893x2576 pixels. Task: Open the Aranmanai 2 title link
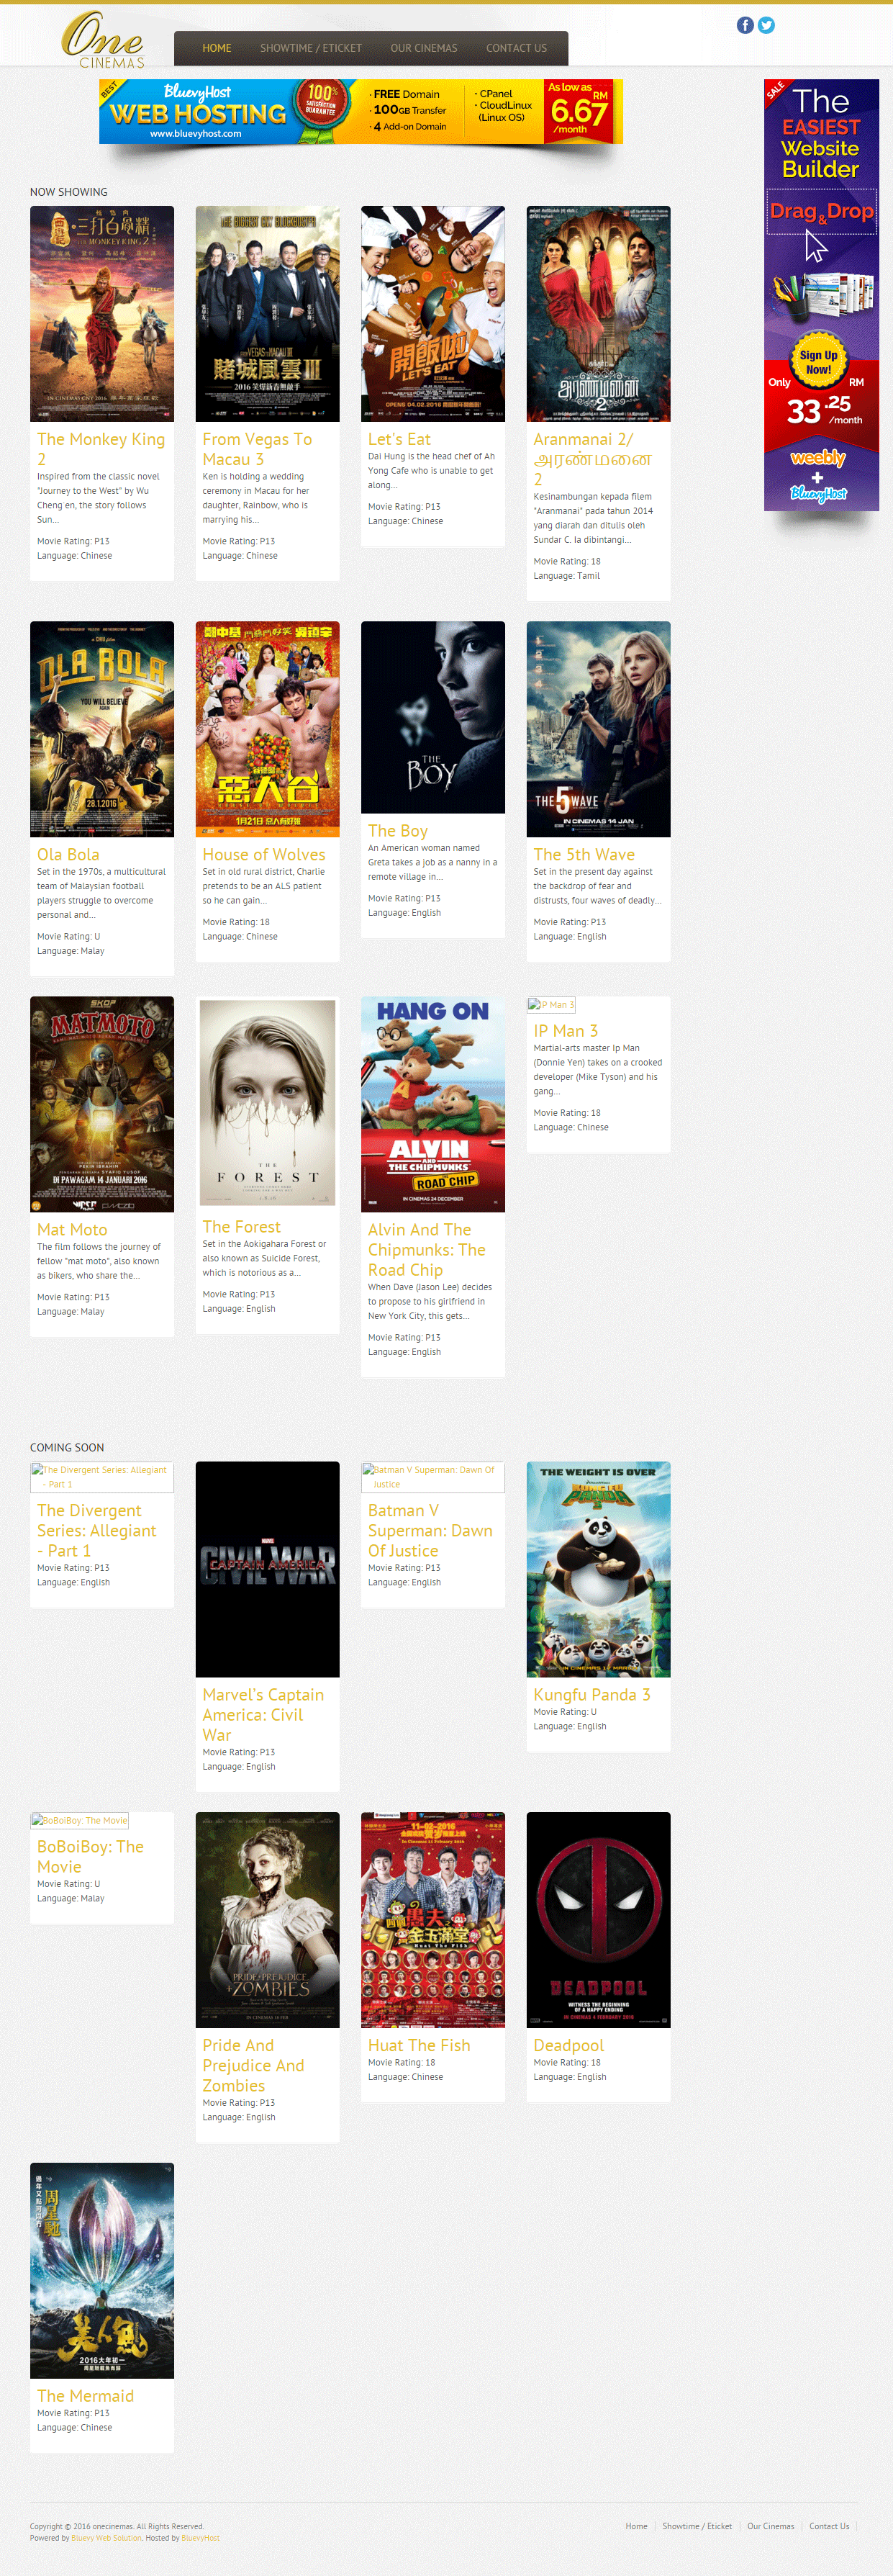coord(593,459)
